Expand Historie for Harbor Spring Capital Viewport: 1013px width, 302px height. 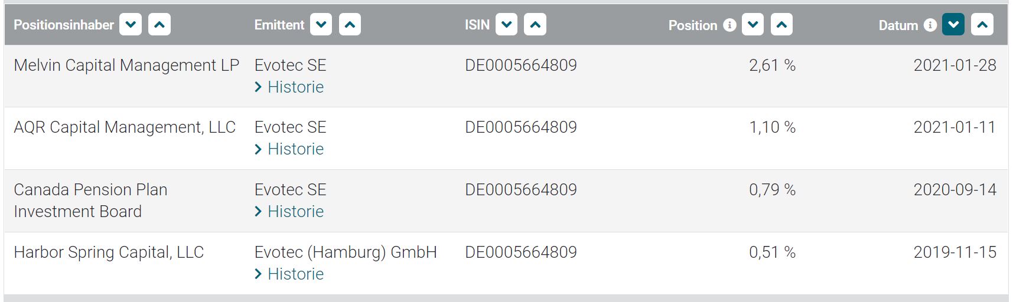295,274
